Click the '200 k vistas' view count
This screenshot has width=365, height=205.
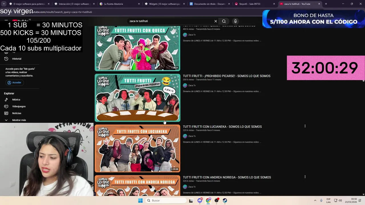pos(188,80)
